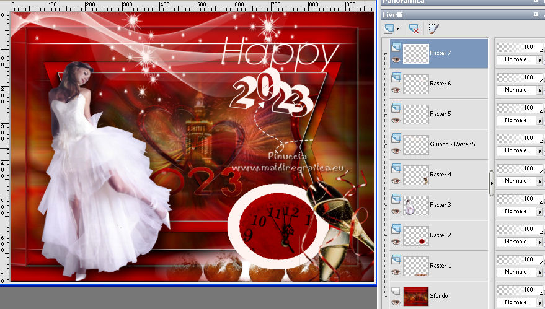The width and height of the screenshot is (545, 309).
Task: Click Normale blend mode field of Raster 5
Action: pos(516,120)
